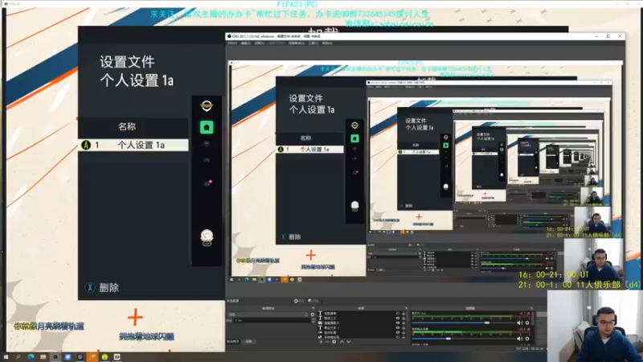Screen dimensions: 643x362
Task: Open the green round app on taskbar
Action: [104, 357]
